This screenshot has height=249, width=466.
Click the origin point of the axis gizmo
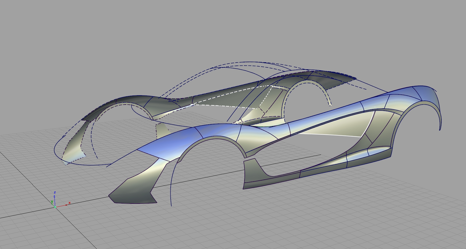pos(55,207)
